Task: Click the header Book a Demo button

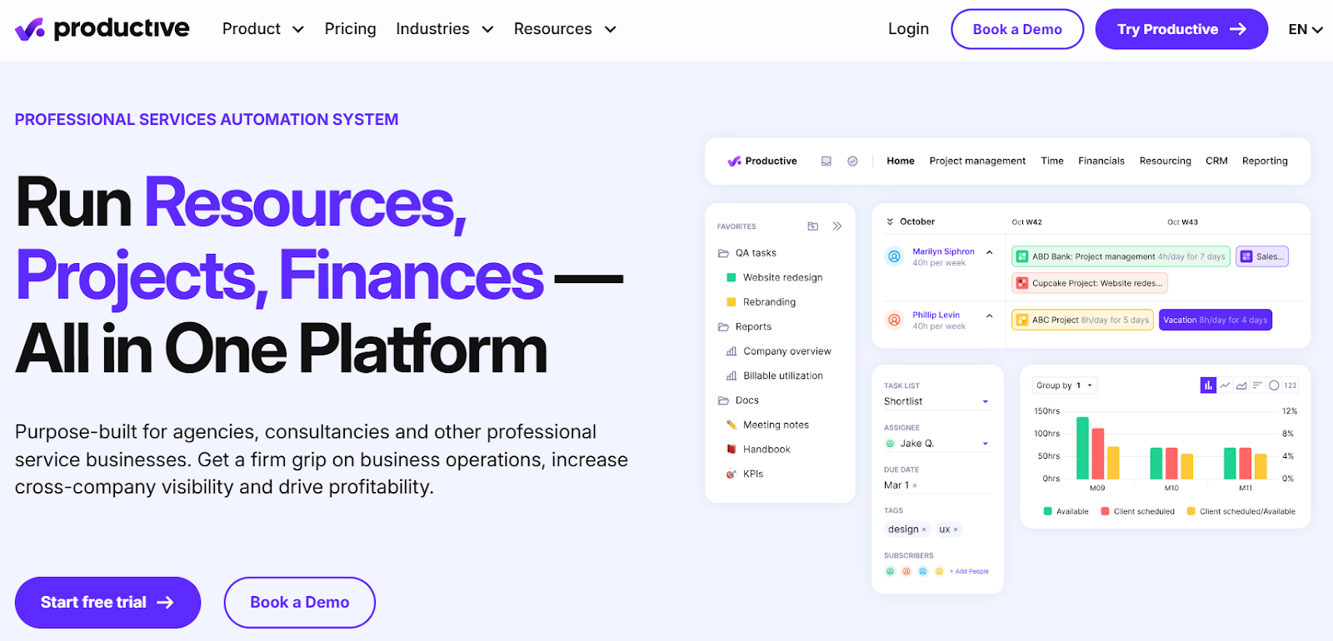Action: coord(1017,29)
